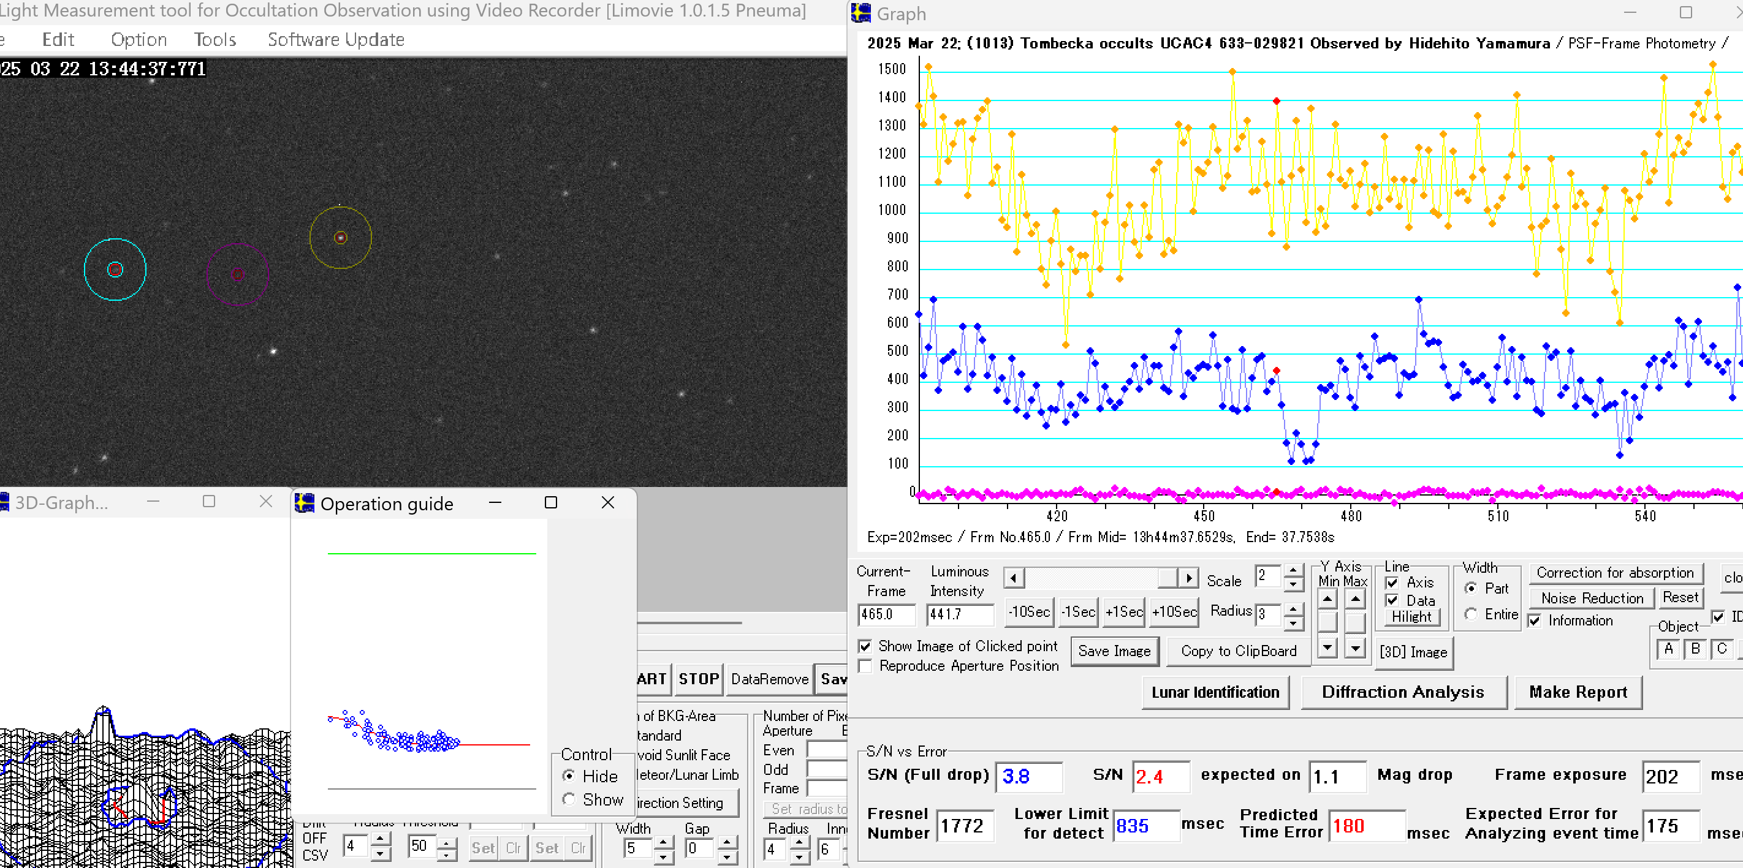Click the Diffraction Analysis button
Image resolution: width=1743 pixels, height=868 pixels.
pyautogui.click(x=1403, y=692)
